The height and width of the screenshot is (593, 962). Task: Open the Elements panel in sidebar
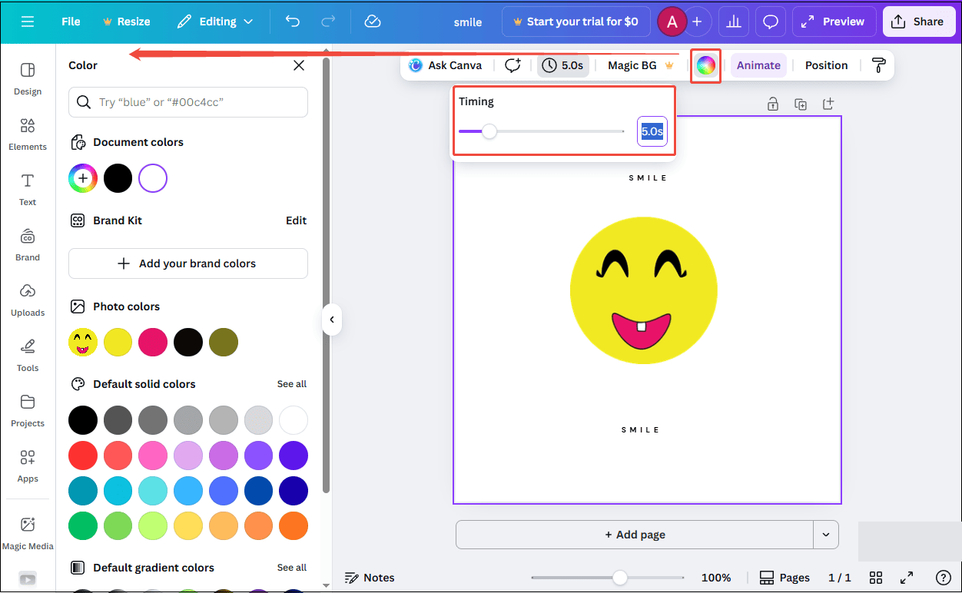click(x=27, y=132)
